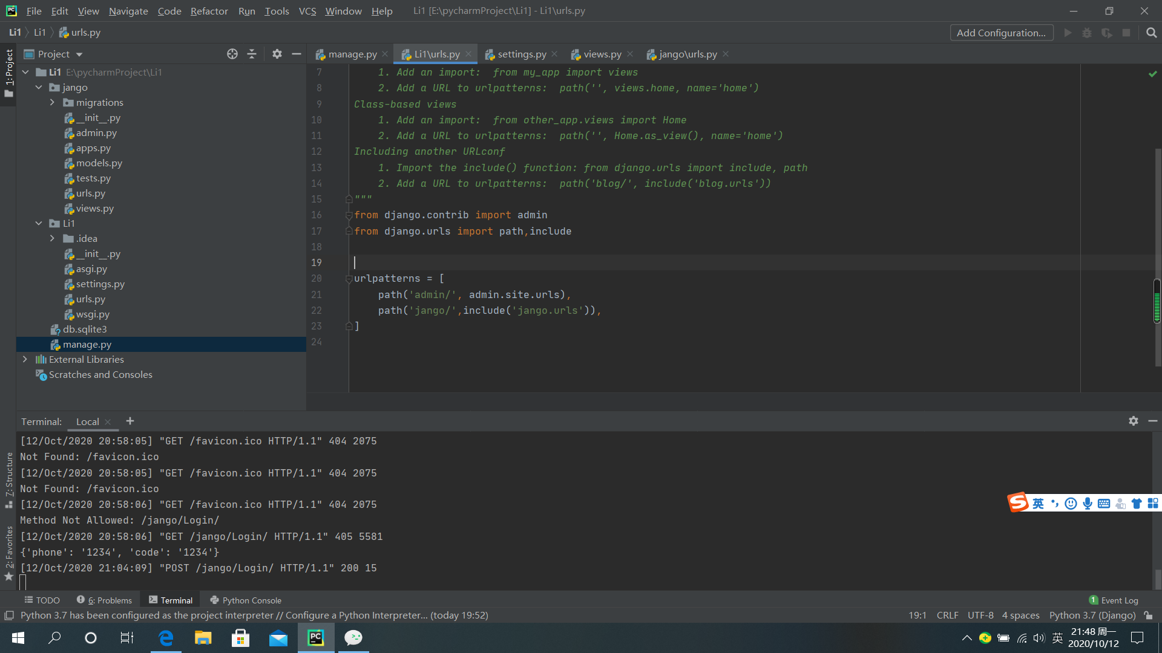Hide the Project panel with minimize icon
The image size is (1162, 653).
tap(297, 54)
